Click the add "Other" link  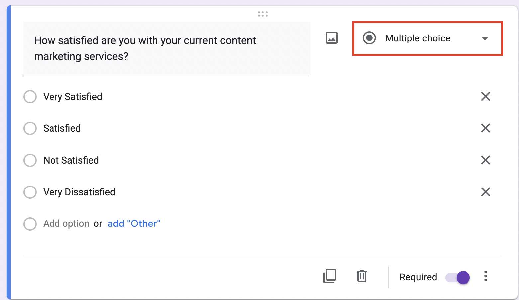[134, 224]
